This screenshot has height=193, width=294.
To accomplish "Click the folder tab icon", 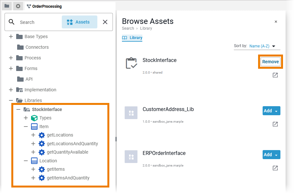I will [x=7, y=6].
